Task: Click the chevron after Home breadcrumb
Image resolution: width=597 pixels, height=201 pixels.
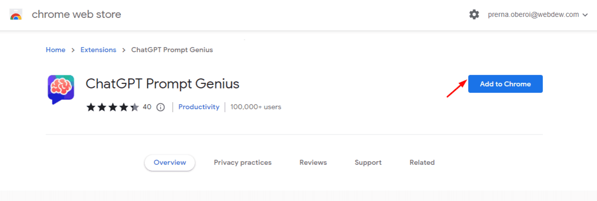Action: [73, 50]
